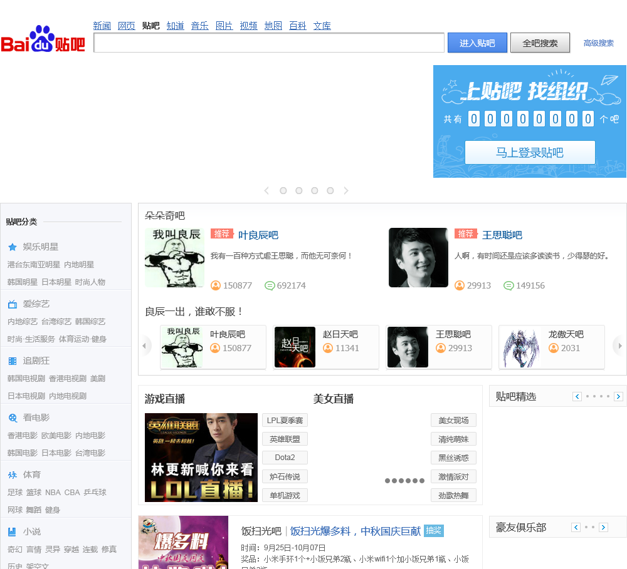The height and width of the screenshot is (569, 627).
Task: Click the Dota2 game tag
Action: coord(285,458)
